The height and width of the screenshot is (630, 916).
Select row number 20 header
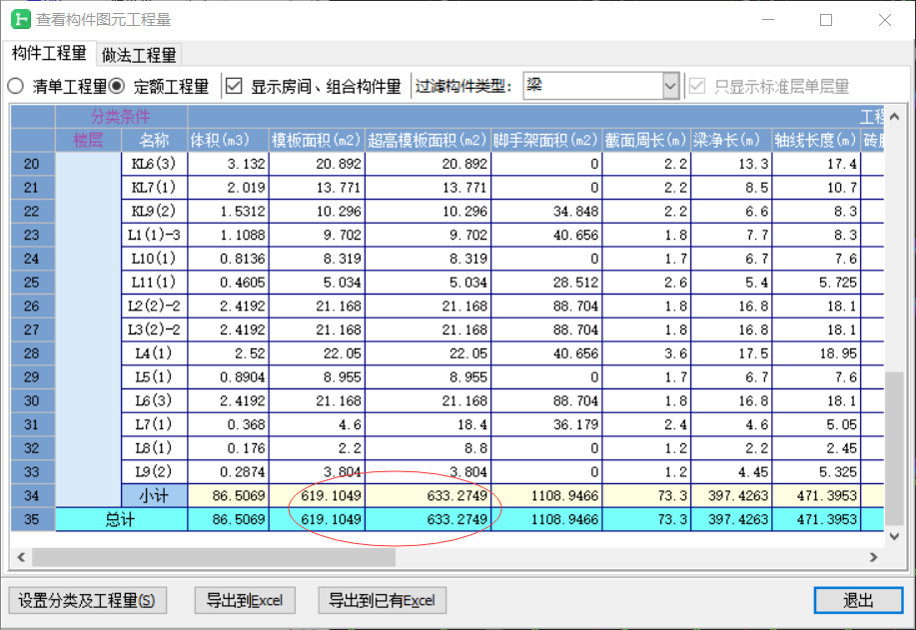coord(32,164)
